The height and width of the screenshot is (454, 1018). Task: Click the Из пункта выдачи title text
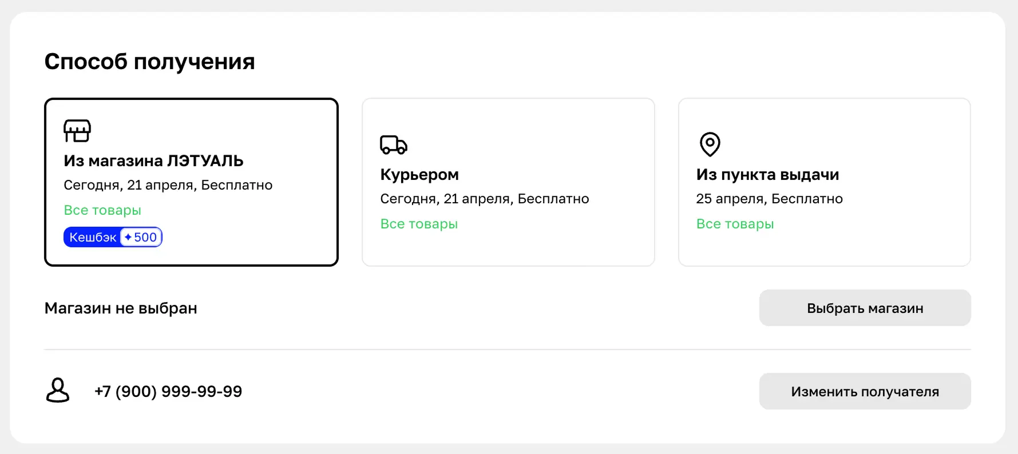pos(767,175)
